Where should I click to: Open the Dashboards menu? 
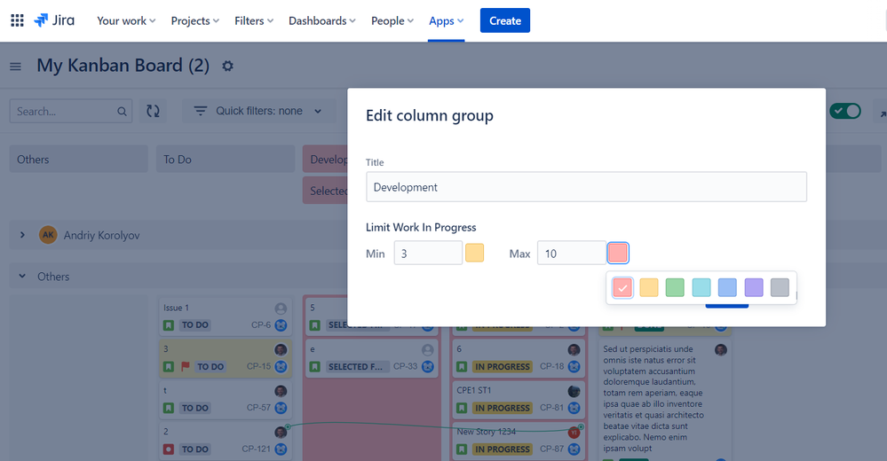[x=322, y=21]
